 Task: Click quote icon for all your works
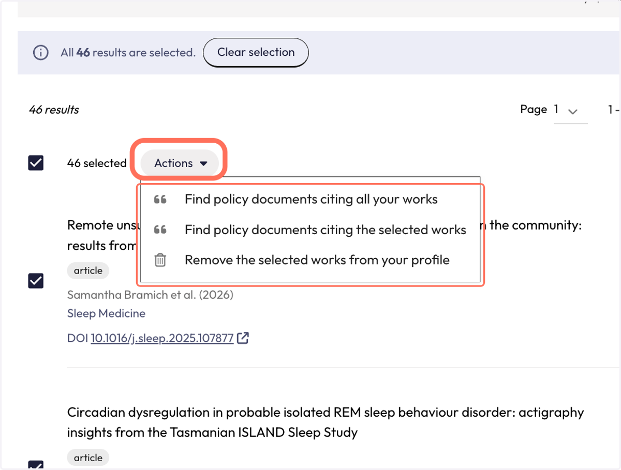[160, 200]
